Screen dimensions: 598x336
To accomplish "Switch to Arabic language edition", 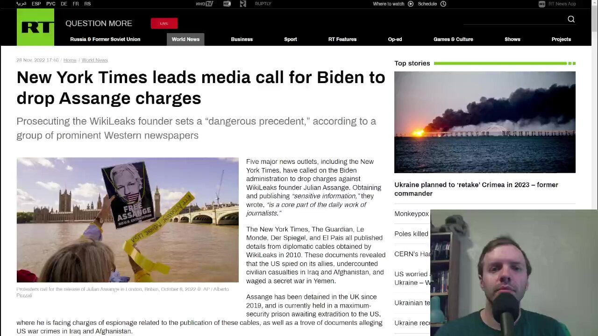I will pyautogui.click(x=21, y=4).
